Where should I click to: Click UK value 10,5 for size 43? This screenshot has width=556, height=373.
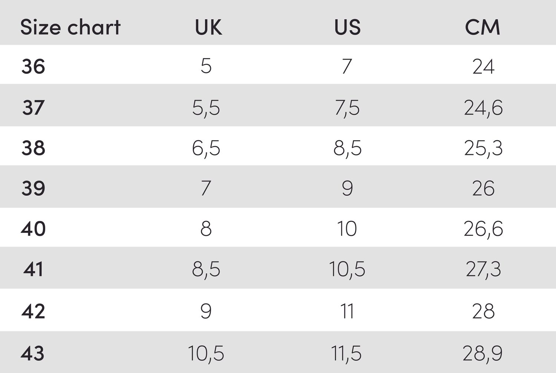pyautogui.click(x=206, y=353)
